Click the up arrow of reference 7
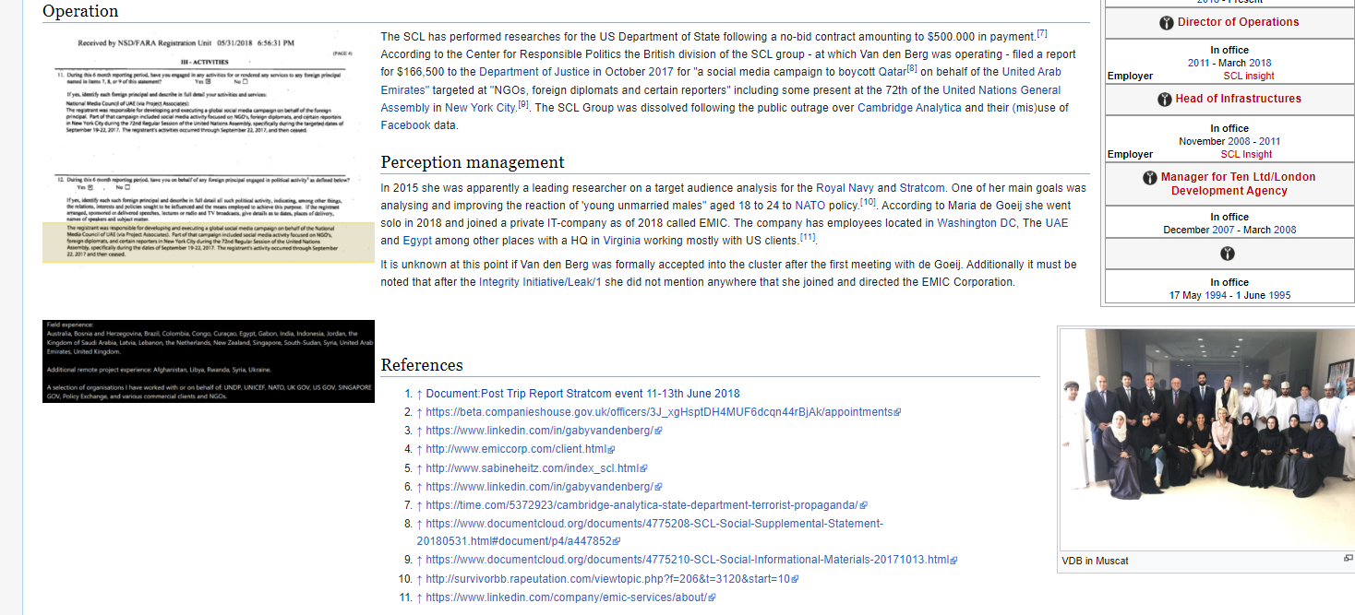Viewport: 1355px width, 615px height. tap(419, 505)
